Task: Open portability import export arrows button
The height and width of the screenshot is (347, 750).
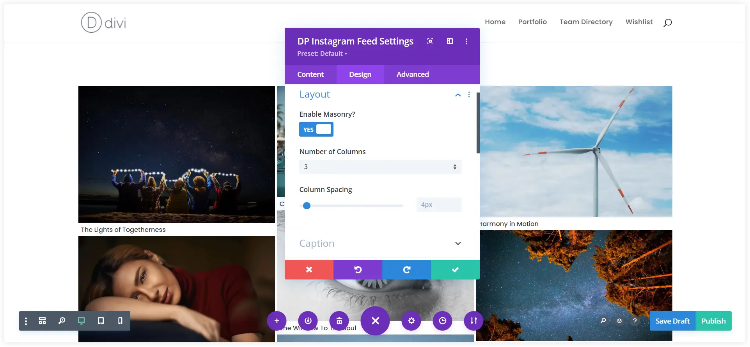Action: pyautogui.click(x=474, y=321)
